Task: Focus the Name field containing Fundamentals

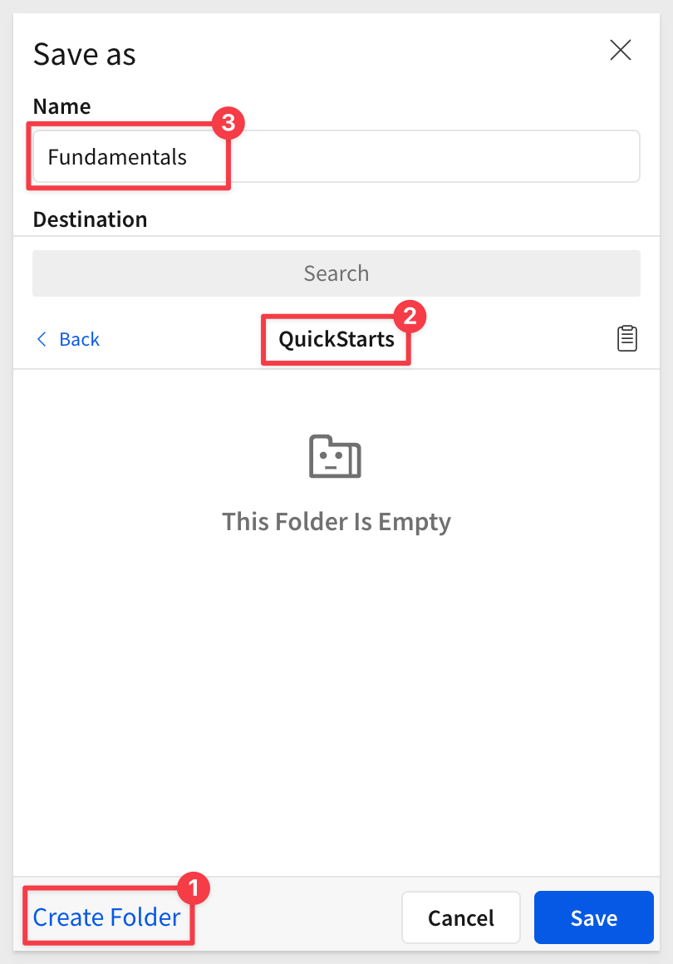Action: (x=336, y=156)
